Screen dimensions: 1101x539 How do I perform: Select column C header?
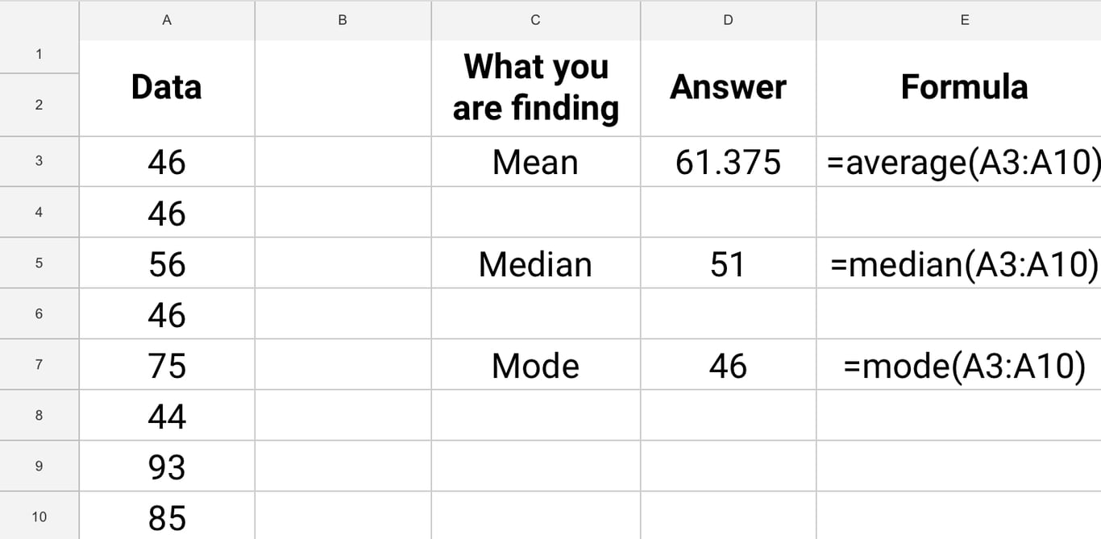(x=536, y=20)
